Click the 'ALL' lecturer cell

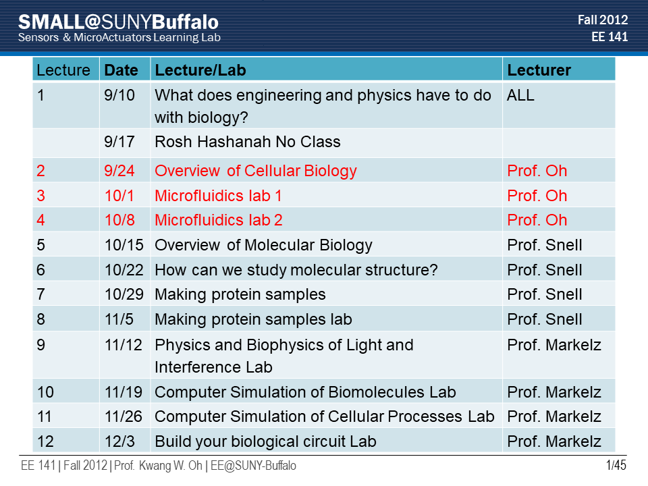(x=559, y=105)
